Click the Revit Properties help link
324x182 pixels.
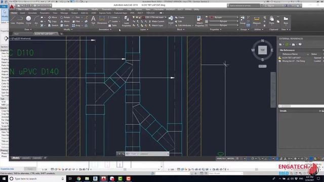pos(7,169)
